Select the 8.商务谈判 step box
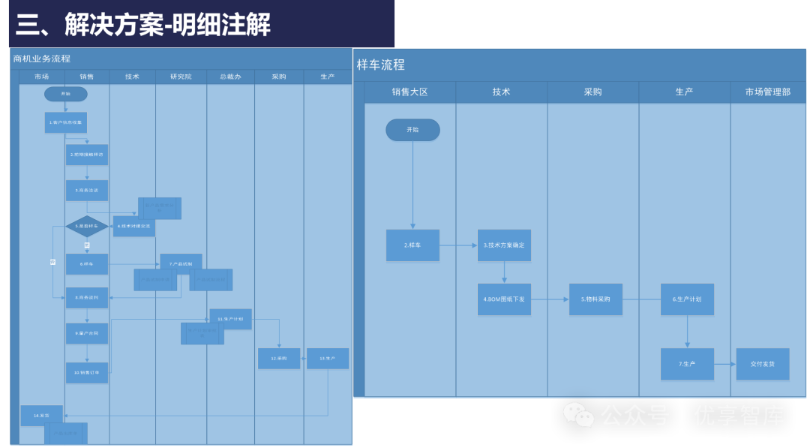The width and height of the screenshot is (810, 448). pyautogui.click(x=87, y=298)
